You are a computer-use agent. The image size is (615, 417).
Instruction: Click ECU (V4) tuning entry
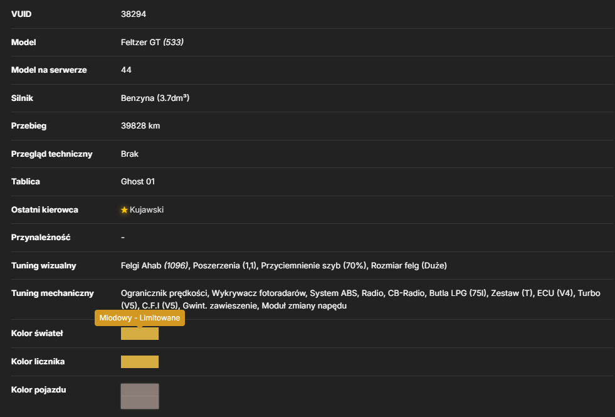pyautogui.click(x=555, y=293)
